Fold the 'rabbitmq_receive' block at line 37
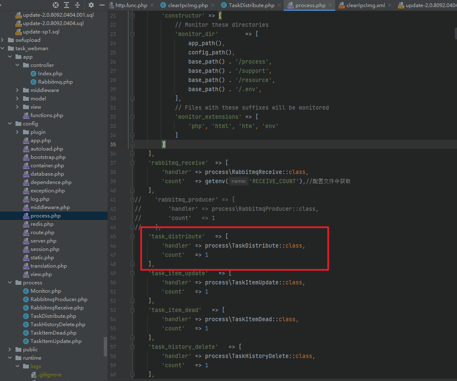457x381 pixels. [132, 163]
